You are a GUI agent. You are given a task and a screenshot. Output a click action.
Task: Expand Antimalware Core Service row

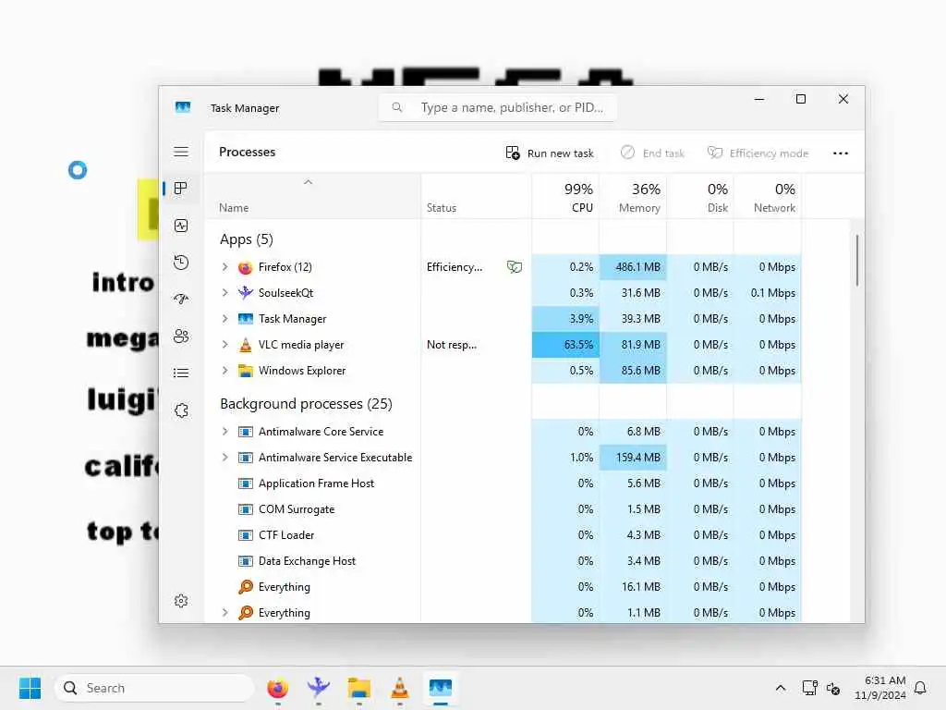coord(224,432)
